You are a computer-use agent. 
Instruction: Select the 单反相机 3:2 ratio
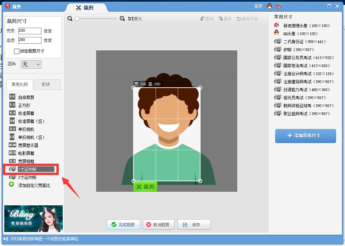[22, 129]
